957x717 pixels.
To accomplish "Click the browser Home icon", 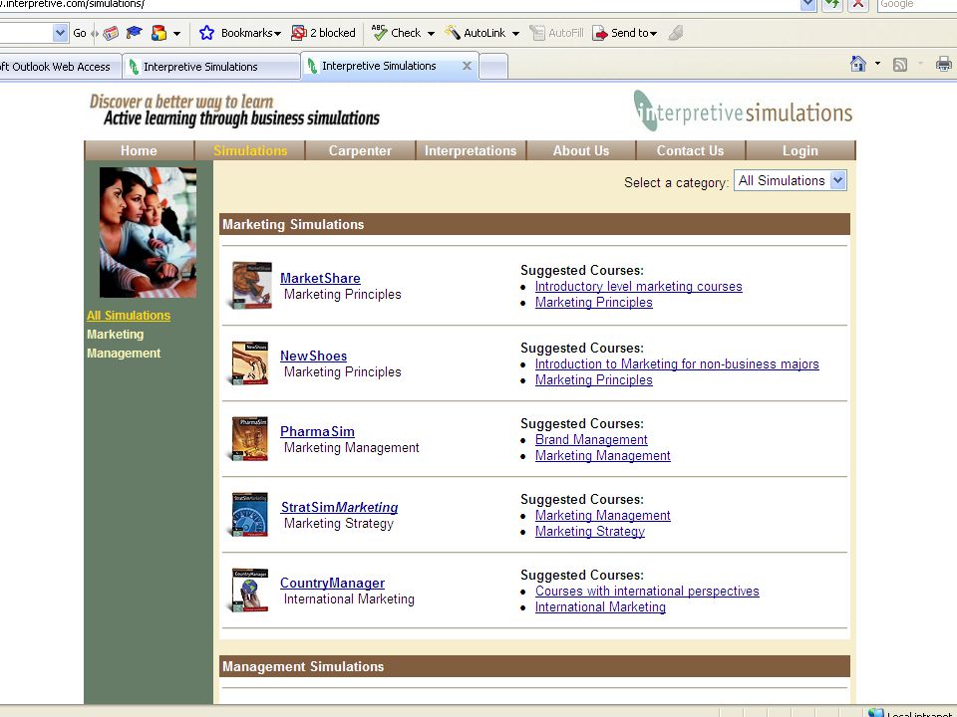I will point(858,64).
